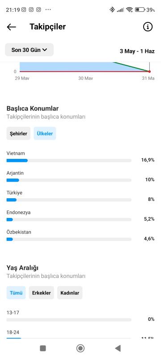Tap the Türkiye percentage bar

(x=69, y=200)
